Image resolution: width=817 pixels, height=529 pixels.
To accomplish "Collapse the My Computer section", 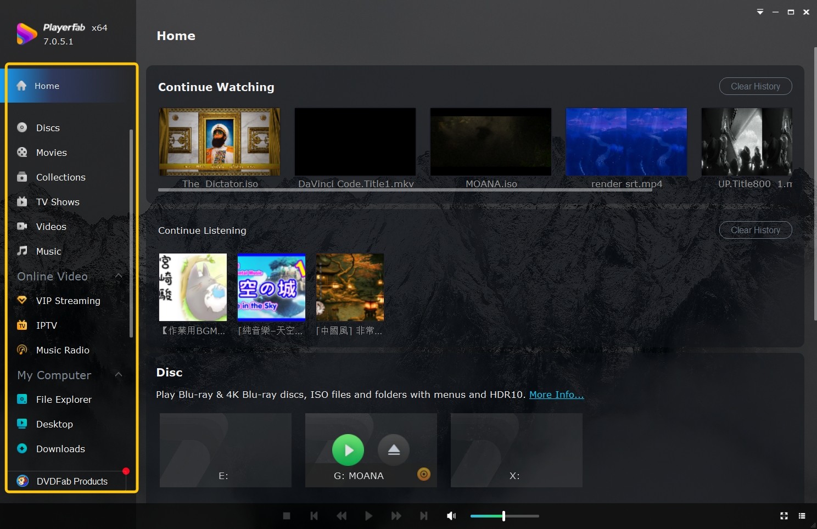I will 119,375.
